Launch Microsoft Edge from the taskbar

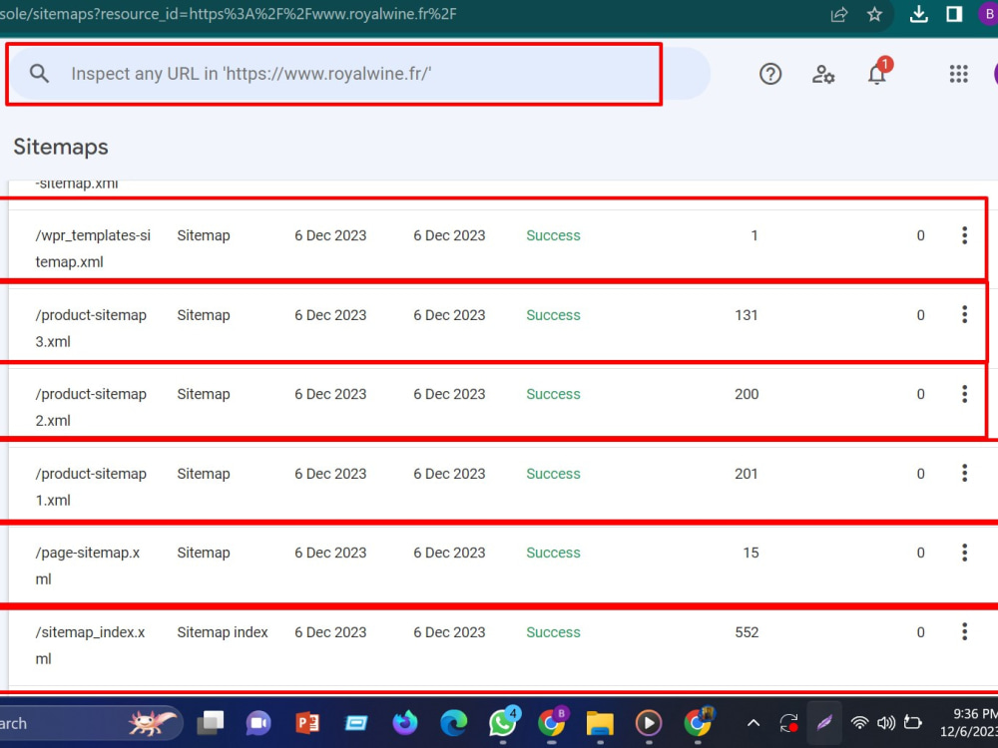453,722
